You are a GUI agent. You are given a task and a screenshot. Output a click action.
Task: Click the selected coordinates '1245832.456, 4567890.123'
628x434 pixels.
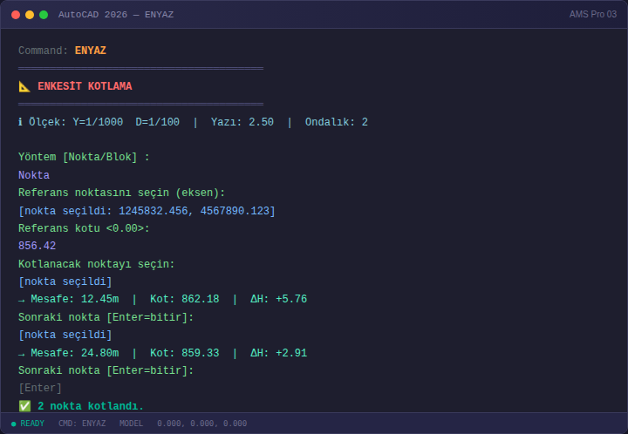(x=195, y=211)
